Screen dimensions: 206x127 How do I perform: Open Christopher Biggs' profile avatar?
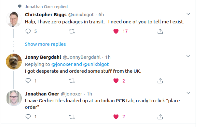pos(14,19)
